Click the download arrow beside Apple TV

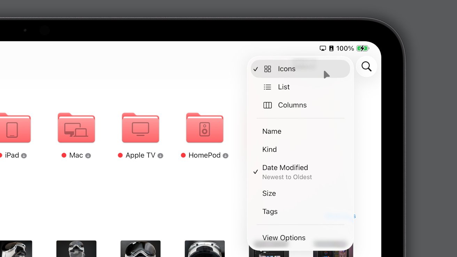(x=160, y=156)
